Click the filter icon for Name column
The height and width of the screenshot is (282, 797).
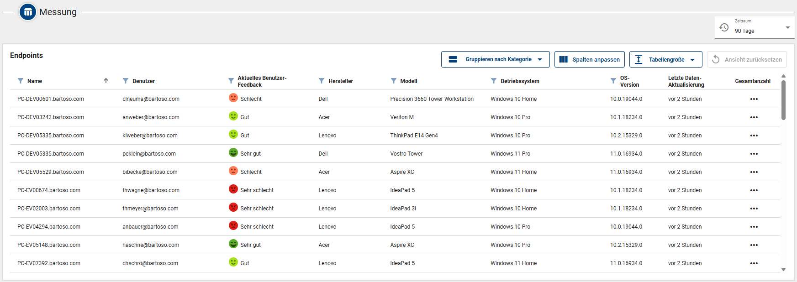21,81
